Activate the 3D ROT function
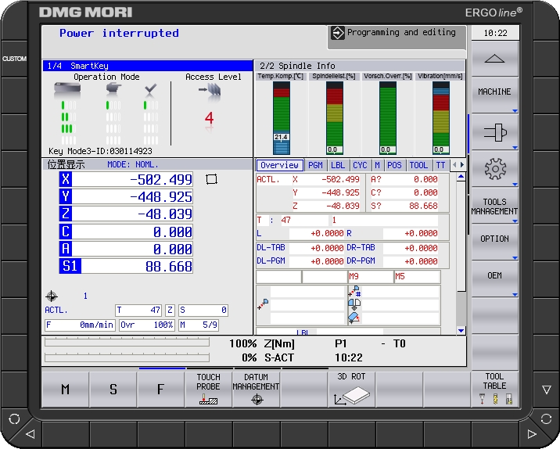 point(350,389)
